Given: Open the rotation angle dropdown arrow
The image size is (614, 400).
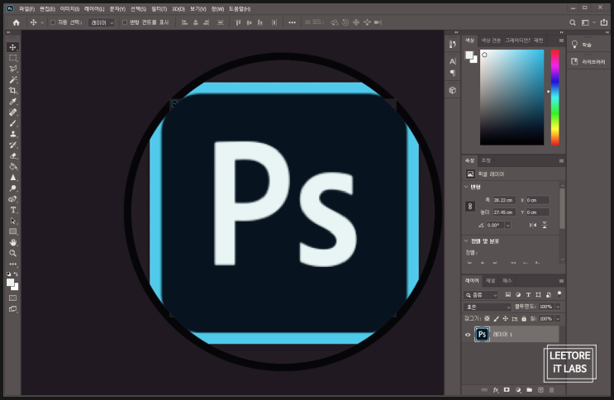Looking at the screenshot, I should (508, 226).
